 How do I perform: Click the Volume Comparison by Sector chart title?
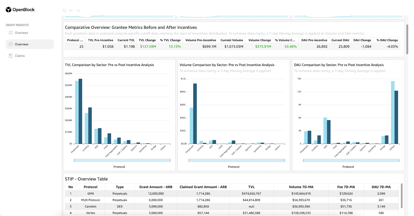(x=227, y=65)
